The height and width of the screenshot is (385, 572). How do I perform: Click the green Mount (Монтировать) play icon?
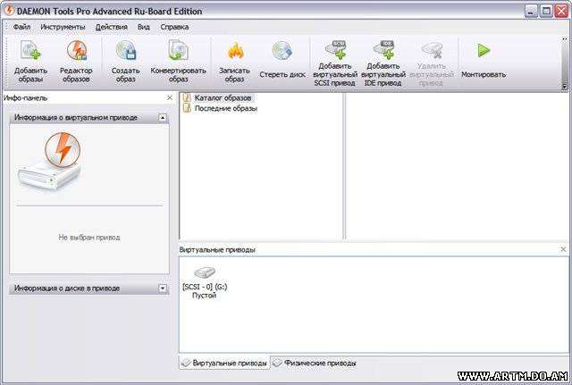[484, 50]
